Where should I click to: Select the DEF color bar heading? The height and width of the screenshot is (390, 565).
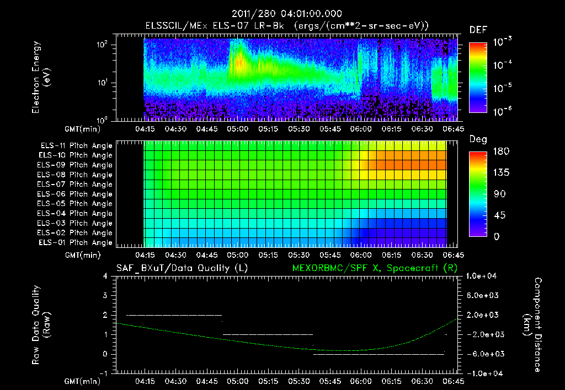[478, 30]
